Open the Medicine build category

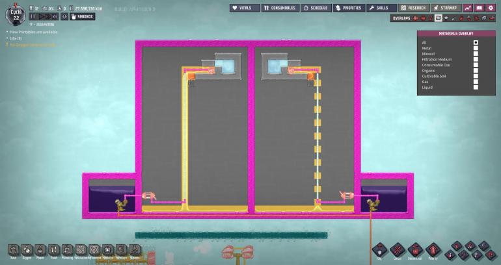[x=107, y=251]
